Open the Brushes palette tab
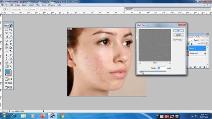 tap(130, 10)
